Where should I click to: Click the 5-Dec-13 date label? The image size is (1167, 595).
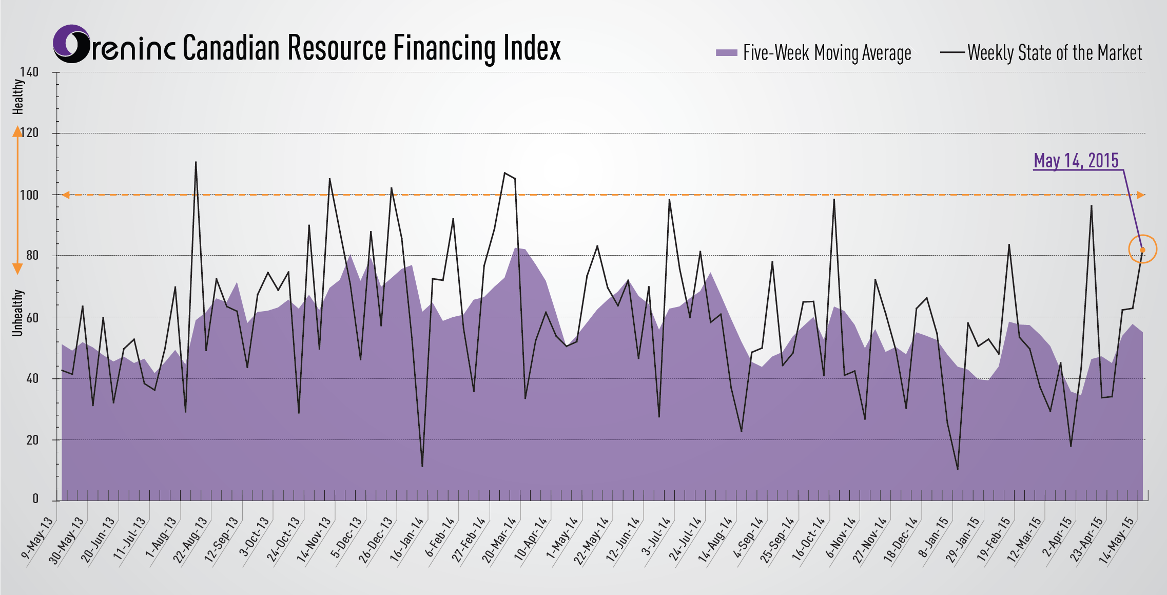(x=346, y=538)
